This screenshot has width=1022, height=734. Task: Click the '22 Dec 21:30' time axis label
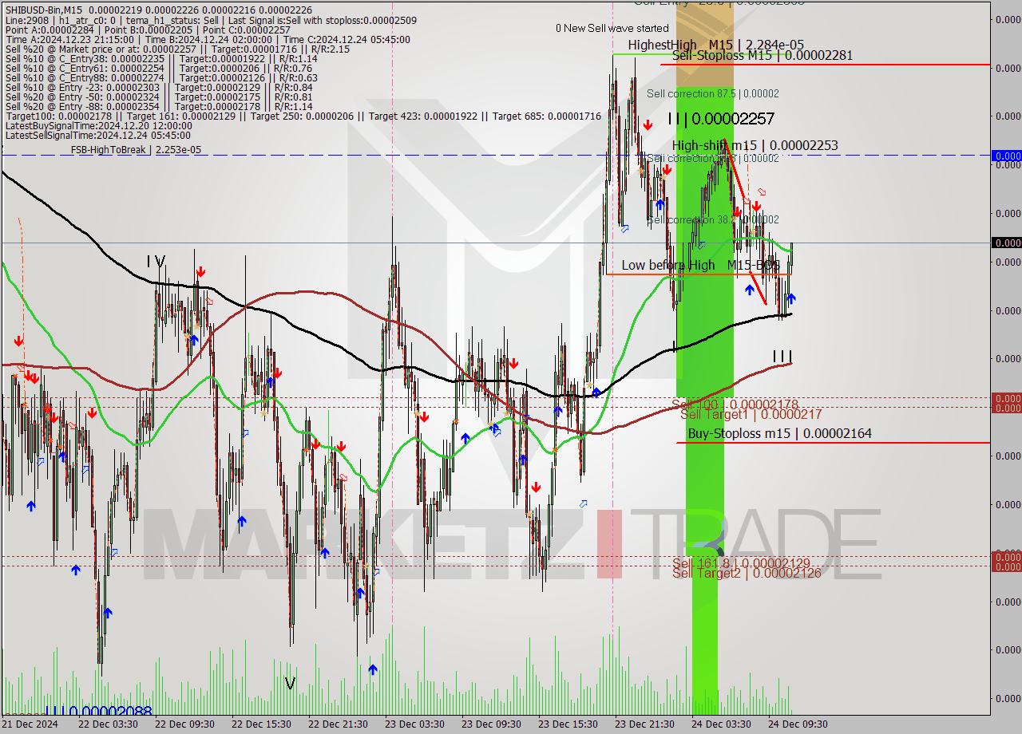pyautogui.click(x=338, y=724)
